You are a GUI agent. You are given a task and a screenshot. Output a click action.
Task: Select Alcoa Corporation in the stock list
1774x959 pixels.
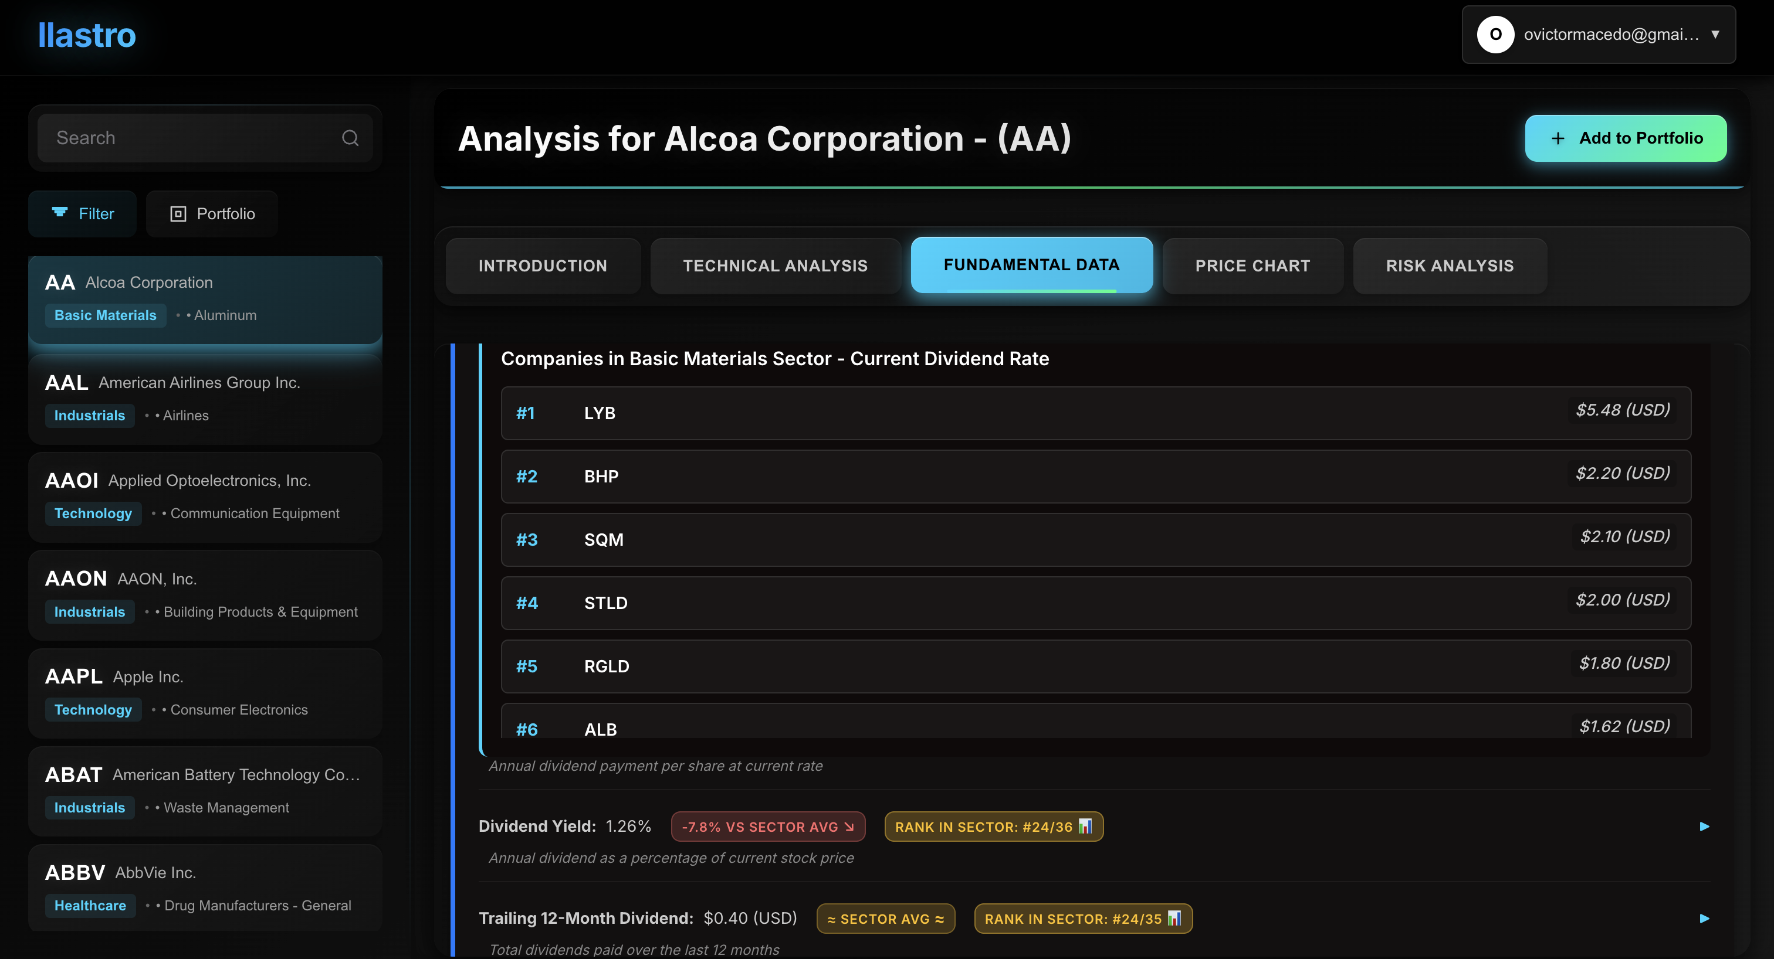tap(205, 300)
